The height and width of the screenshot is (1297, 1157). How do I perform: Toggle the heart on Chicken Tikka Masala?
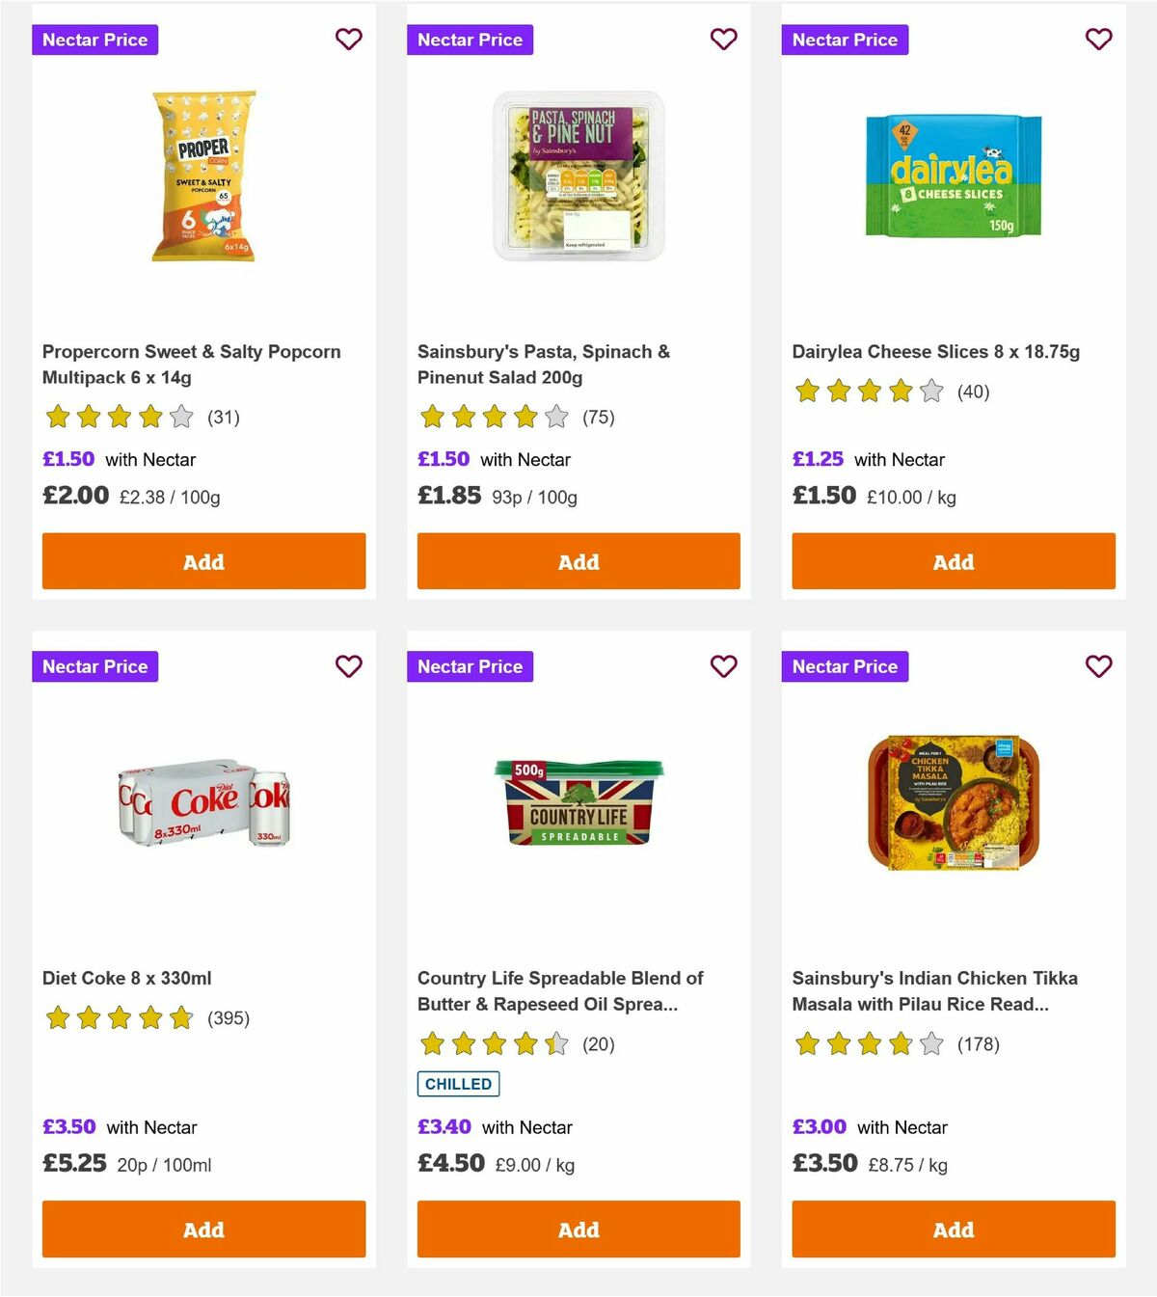coord(1098,665)
